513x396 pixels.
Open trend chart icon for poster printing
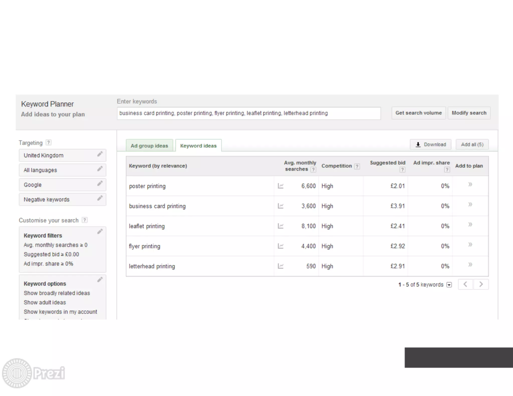click(281, 186)
